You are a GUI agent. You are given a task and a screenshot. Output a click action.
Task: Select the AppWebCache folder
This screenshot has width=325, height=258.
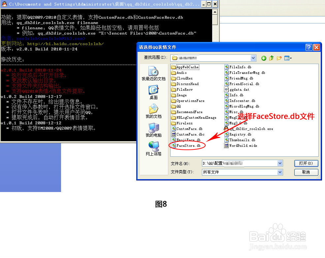(185, 67)
